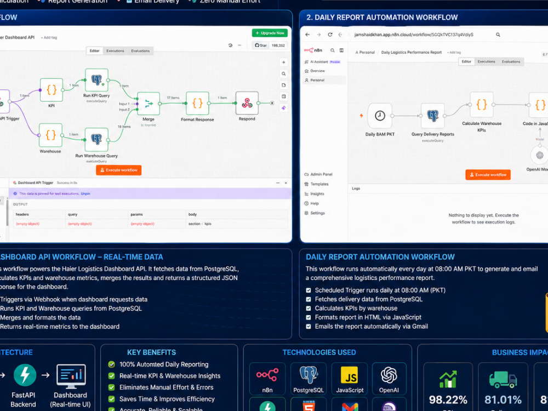Toggle the Calculates KPIs by warehouse checkbox
This screenshot has height=411, width=548.
point(308,308)
